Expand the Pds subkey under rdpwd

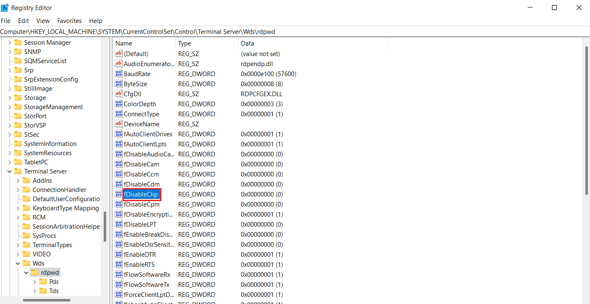tap(35, 282)
